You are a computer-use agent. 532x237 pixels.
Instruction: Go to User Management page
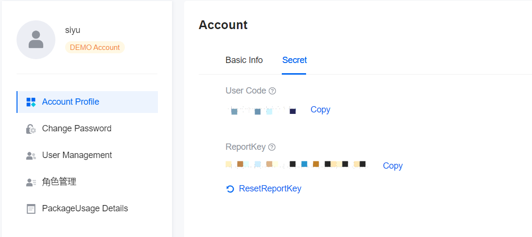[87, 155]
